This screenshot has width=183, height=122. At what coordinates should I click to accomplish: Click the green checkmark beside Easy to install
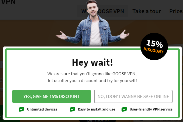click(x=72, y=109)
